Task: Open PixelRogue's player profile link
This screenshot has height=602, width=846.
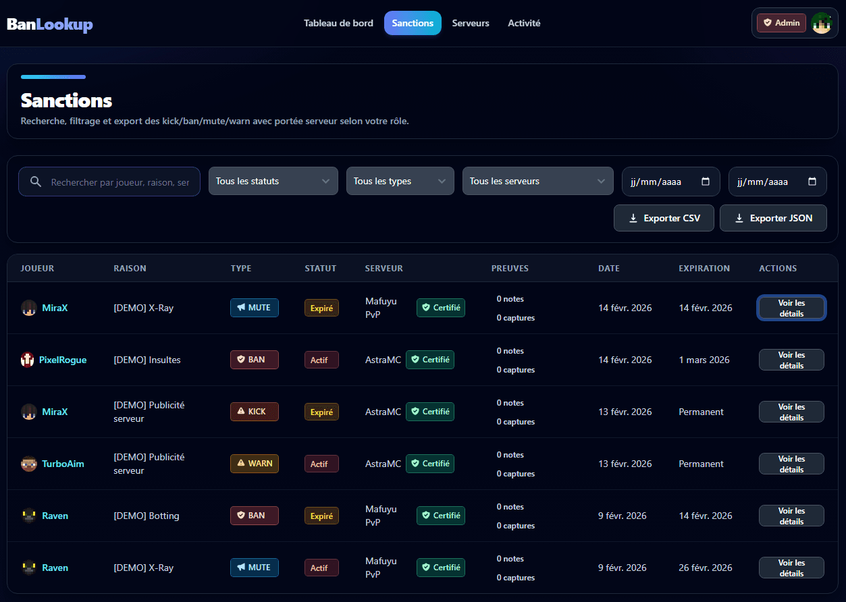Action: [63, 360]
